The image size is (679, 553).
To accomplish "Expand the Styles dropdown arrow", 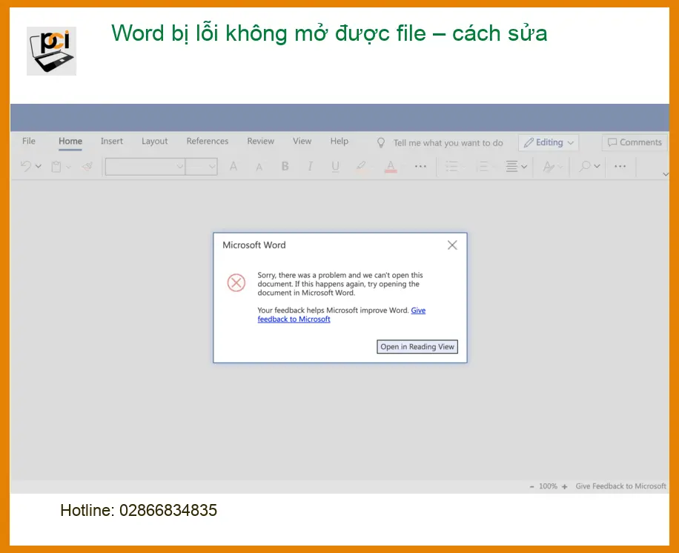I will pyautogui.click(x=560, y=167).
